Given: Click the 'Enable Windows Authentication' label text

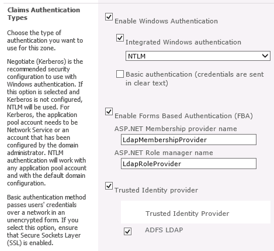Looking at the screenshot, I should 166,21.
